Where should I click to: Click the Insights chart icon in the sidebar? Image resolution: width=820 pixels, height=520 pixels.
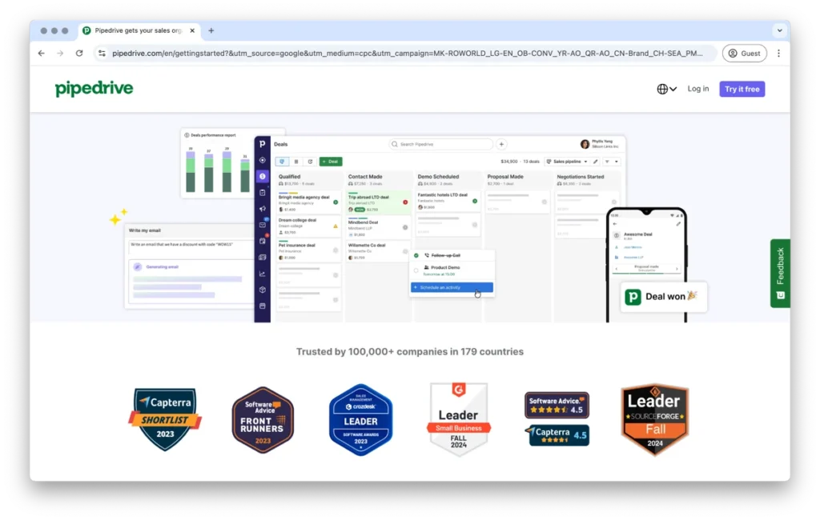coord(263,274)
